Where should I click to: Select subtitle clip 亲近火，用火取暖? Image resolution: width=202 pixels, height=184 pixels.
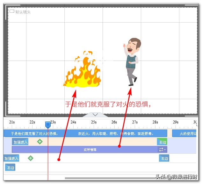pyautogui.click(x=116, y=133)
